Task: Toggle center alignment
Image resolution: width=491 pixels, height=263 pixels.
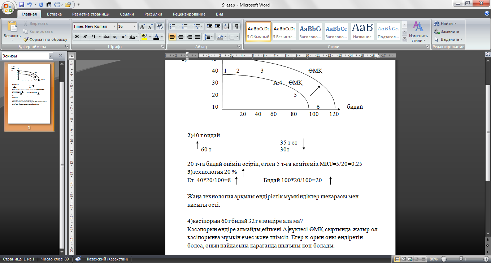Action: (181, 37)
